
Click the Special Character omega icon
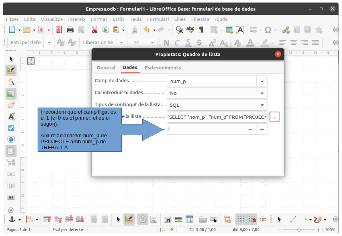pyautogui.click(x=268, y=30)
